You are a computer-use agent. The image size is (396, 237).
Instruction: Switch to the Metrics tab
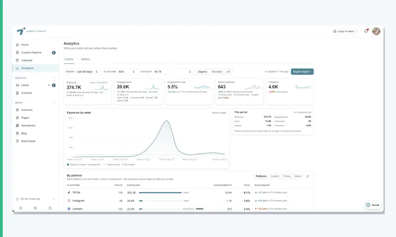pos(85,59)
